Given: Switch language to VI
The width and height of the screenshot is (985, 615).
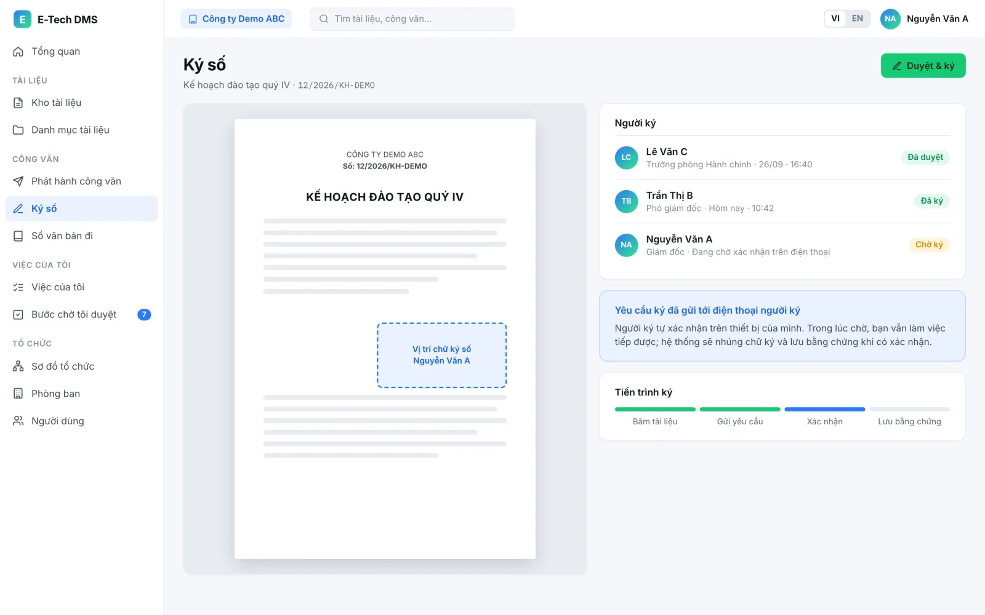Looking at the screenshot, I should 835,18.
